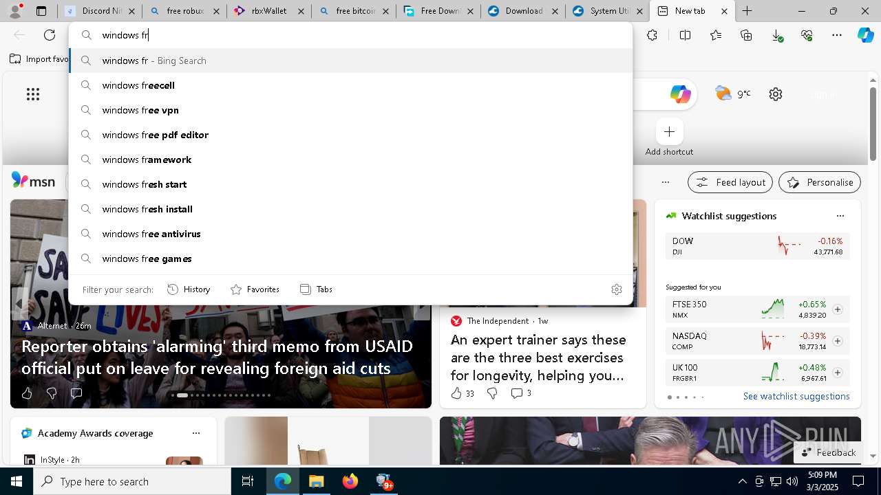
Task: Click the Feedback button
Action: coord(828,452)
